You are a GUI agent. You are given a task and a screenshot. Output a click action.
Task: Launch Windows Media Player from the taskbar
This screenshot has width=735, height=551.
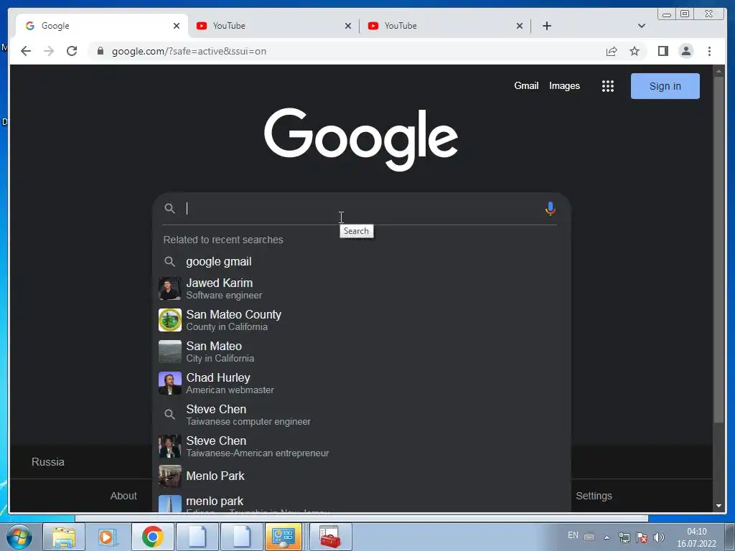click(108, 537)
